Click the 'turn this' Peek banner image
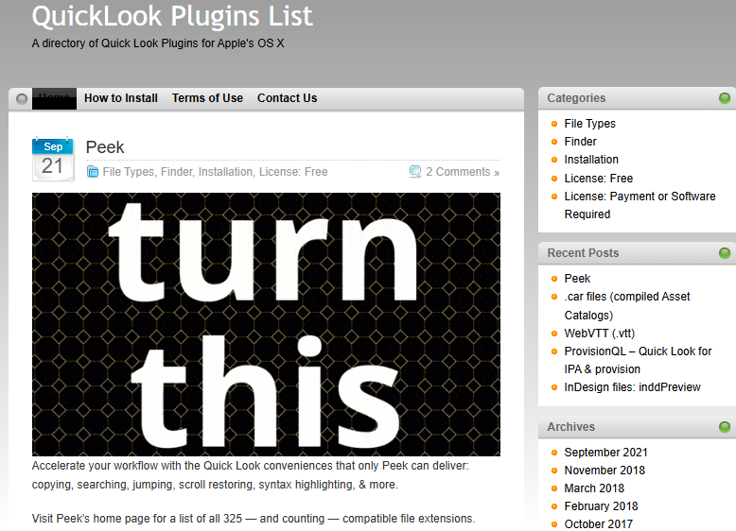This screenshot has width=736, height=531. (x=266, y=324)
